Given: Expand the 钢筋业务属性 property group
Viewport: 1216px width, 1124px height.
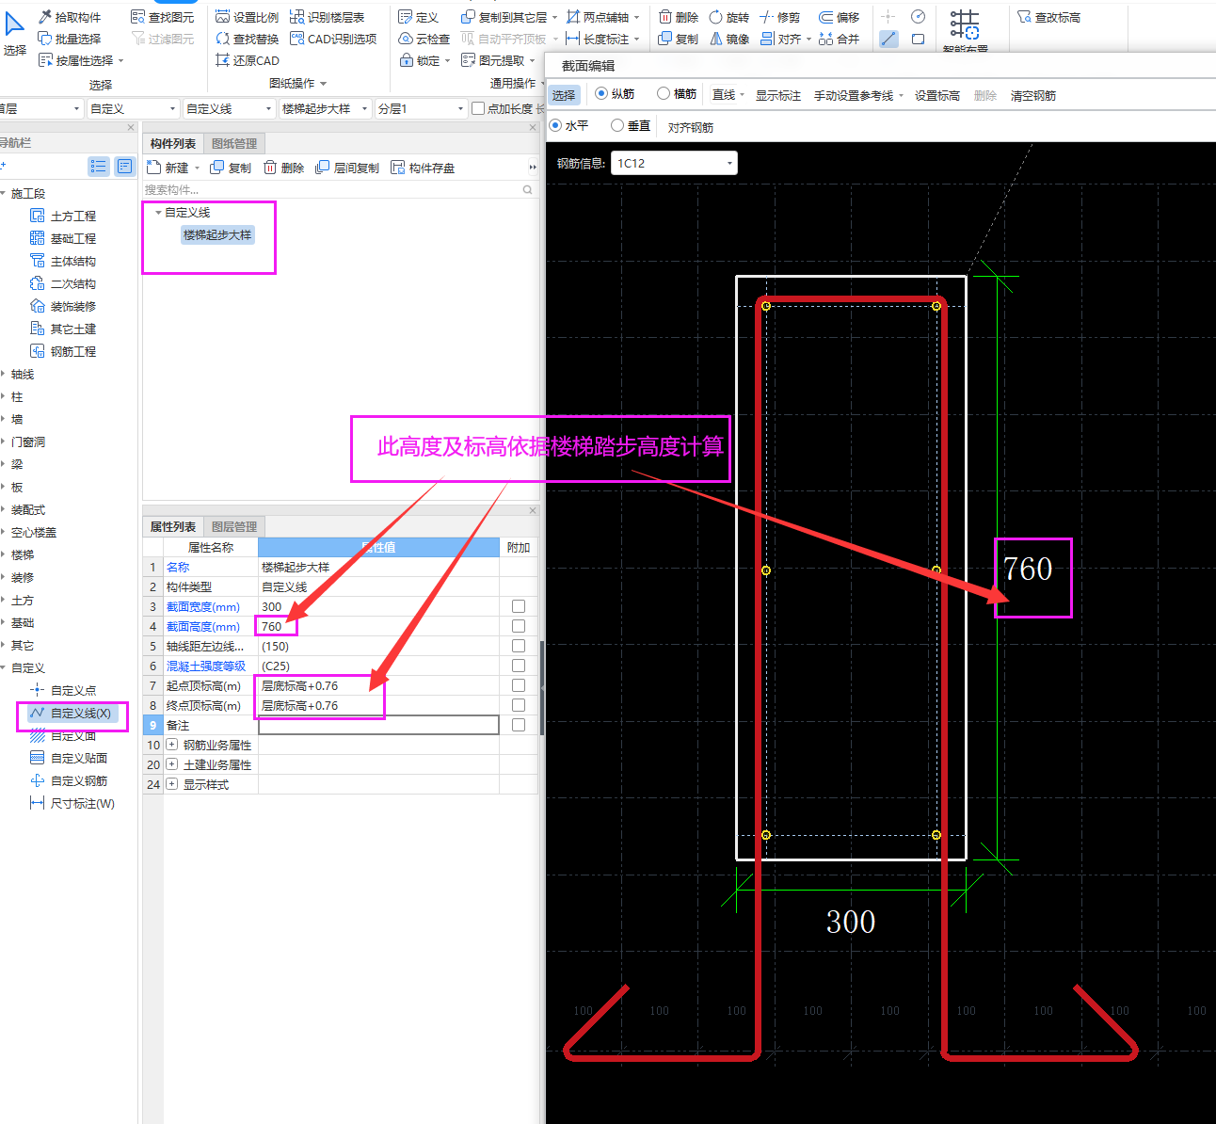Looking at the screenshot, I should (172, 745).
